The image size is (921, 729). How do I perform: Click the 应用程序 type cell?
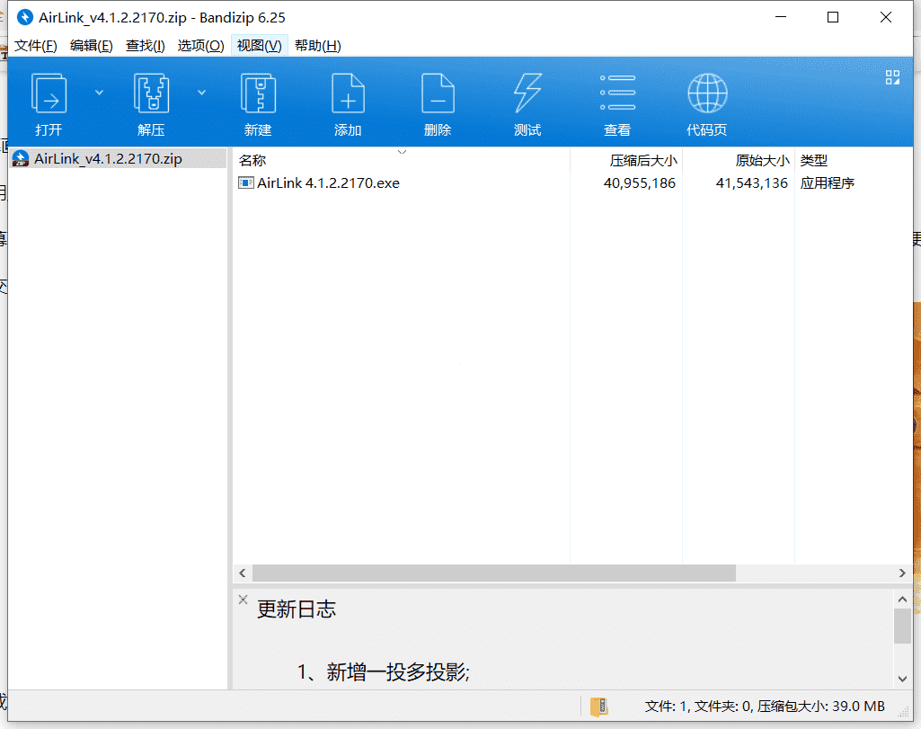point(827,183)
